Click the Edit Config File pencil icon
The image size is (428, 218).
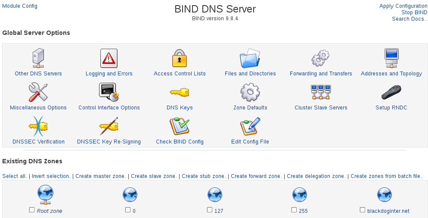pyautogui.click(x=250, y=126)
